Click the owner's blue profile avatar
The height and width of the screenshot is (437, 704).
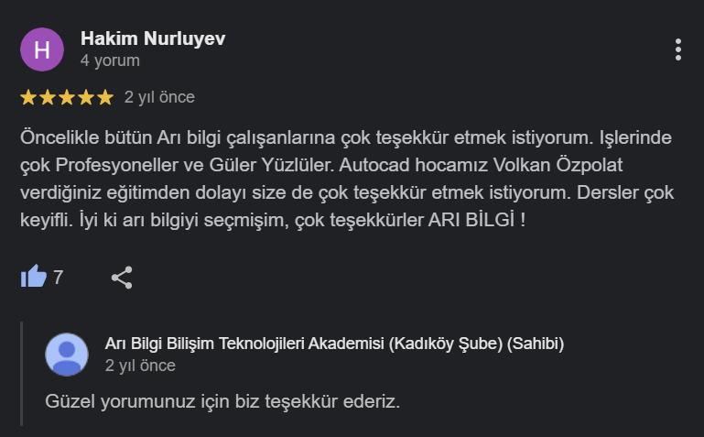(x=67, y=355)
